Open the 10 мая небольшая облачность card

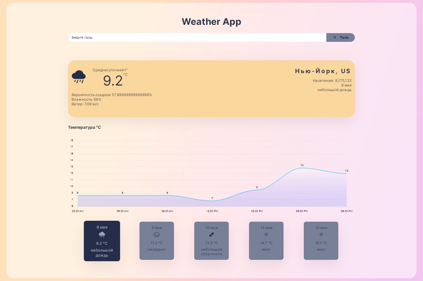point(211,240)
